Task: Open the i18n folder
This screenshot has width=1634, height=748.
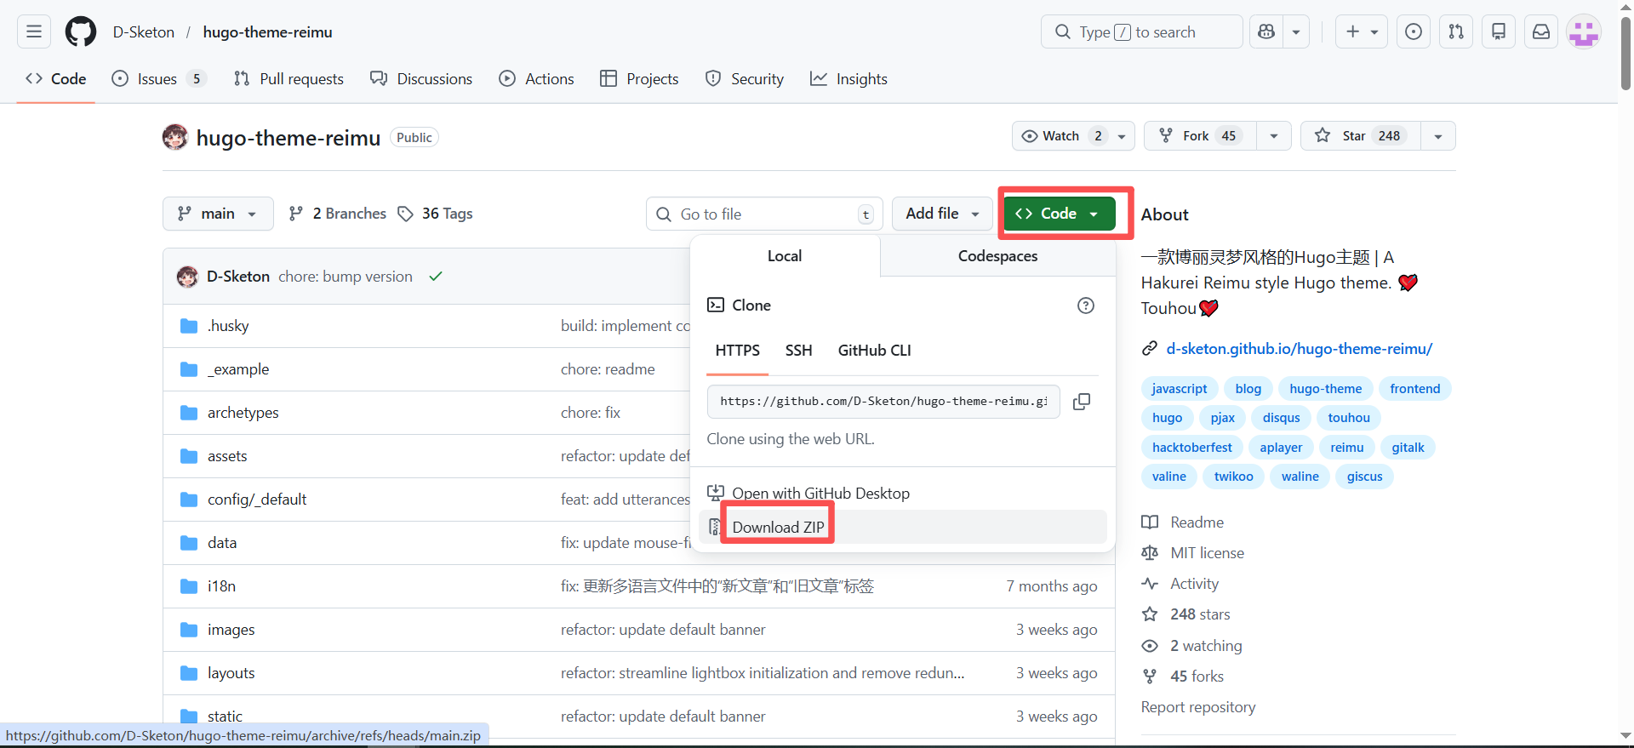Action: [221, 586]
